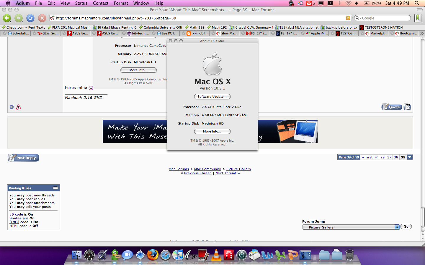
Task: Click Software Update in About This Mac
Action: click(212, 97)
